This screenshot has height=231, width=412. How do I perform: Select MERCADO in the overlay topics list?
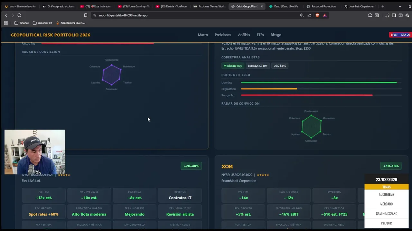[x=387, y=204]
